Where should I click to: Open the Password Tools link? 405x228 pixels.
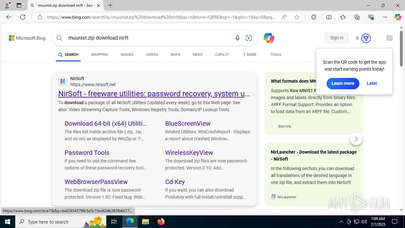tap(87, 153)
